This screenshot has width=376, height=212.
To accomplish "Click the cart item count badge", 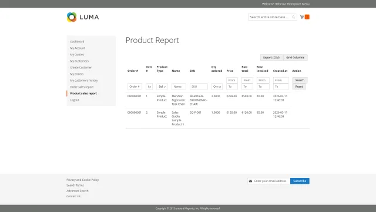I will [307, 17].
